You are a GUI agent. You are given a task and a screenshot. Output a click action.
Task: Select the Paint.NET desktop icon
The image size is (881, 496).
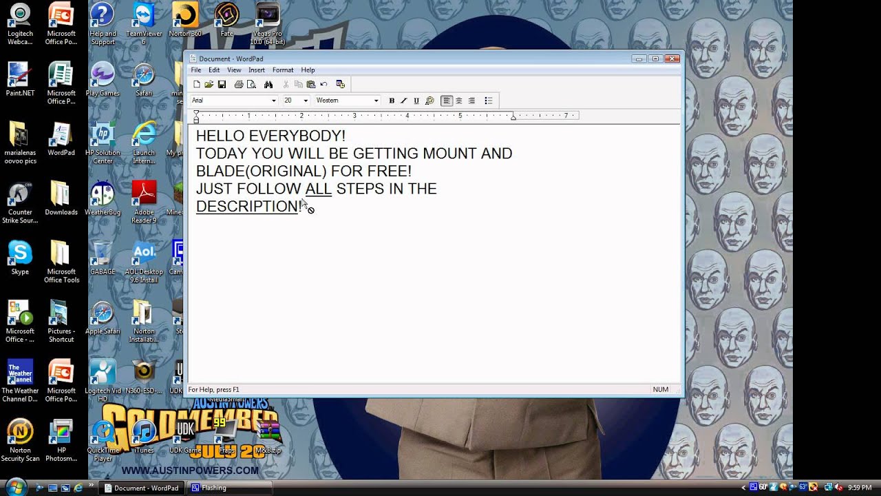pyautogui.click(x=20, y=79)
